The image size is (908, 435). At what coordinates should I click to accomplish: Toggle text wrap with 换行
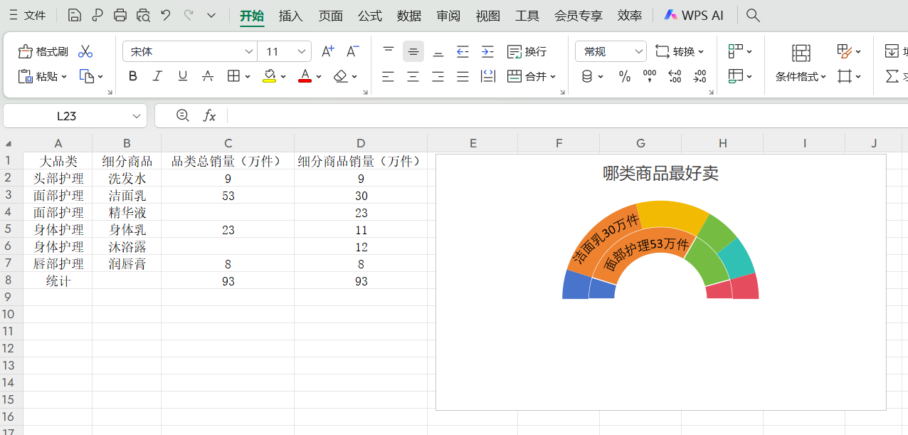tap(528, 51)
